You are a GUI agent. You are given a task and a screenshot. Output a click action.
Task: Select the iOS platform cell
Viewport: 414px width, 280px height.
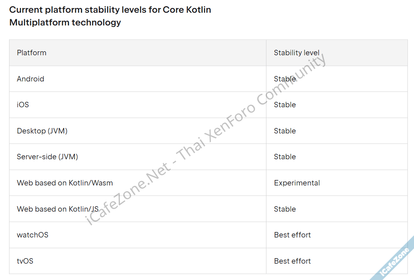point(23,105)
